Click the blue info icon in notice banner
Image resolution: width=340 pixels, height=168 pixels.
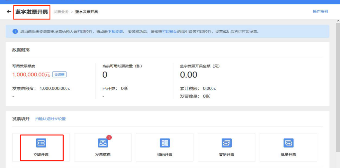pos(15,32)
